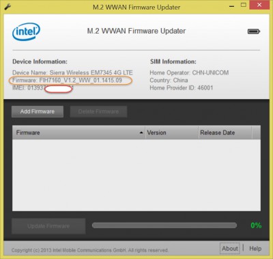Screen dimensions: 273x259
Task: Click the 0% progress value
Action: [x=256, y=226]
